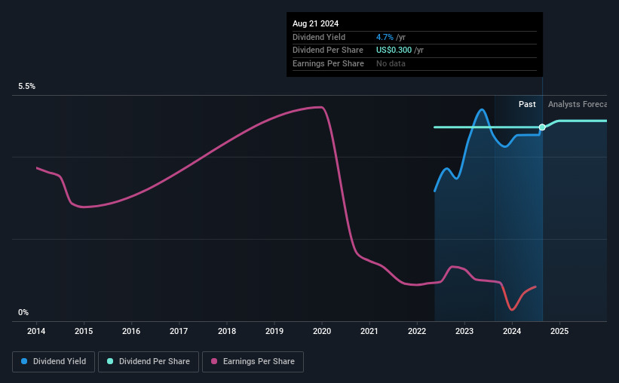Viewport: 619px width, 383px height.
Task: Click the teal Dividend Per Share legend dot
Action: pos(110,361)
